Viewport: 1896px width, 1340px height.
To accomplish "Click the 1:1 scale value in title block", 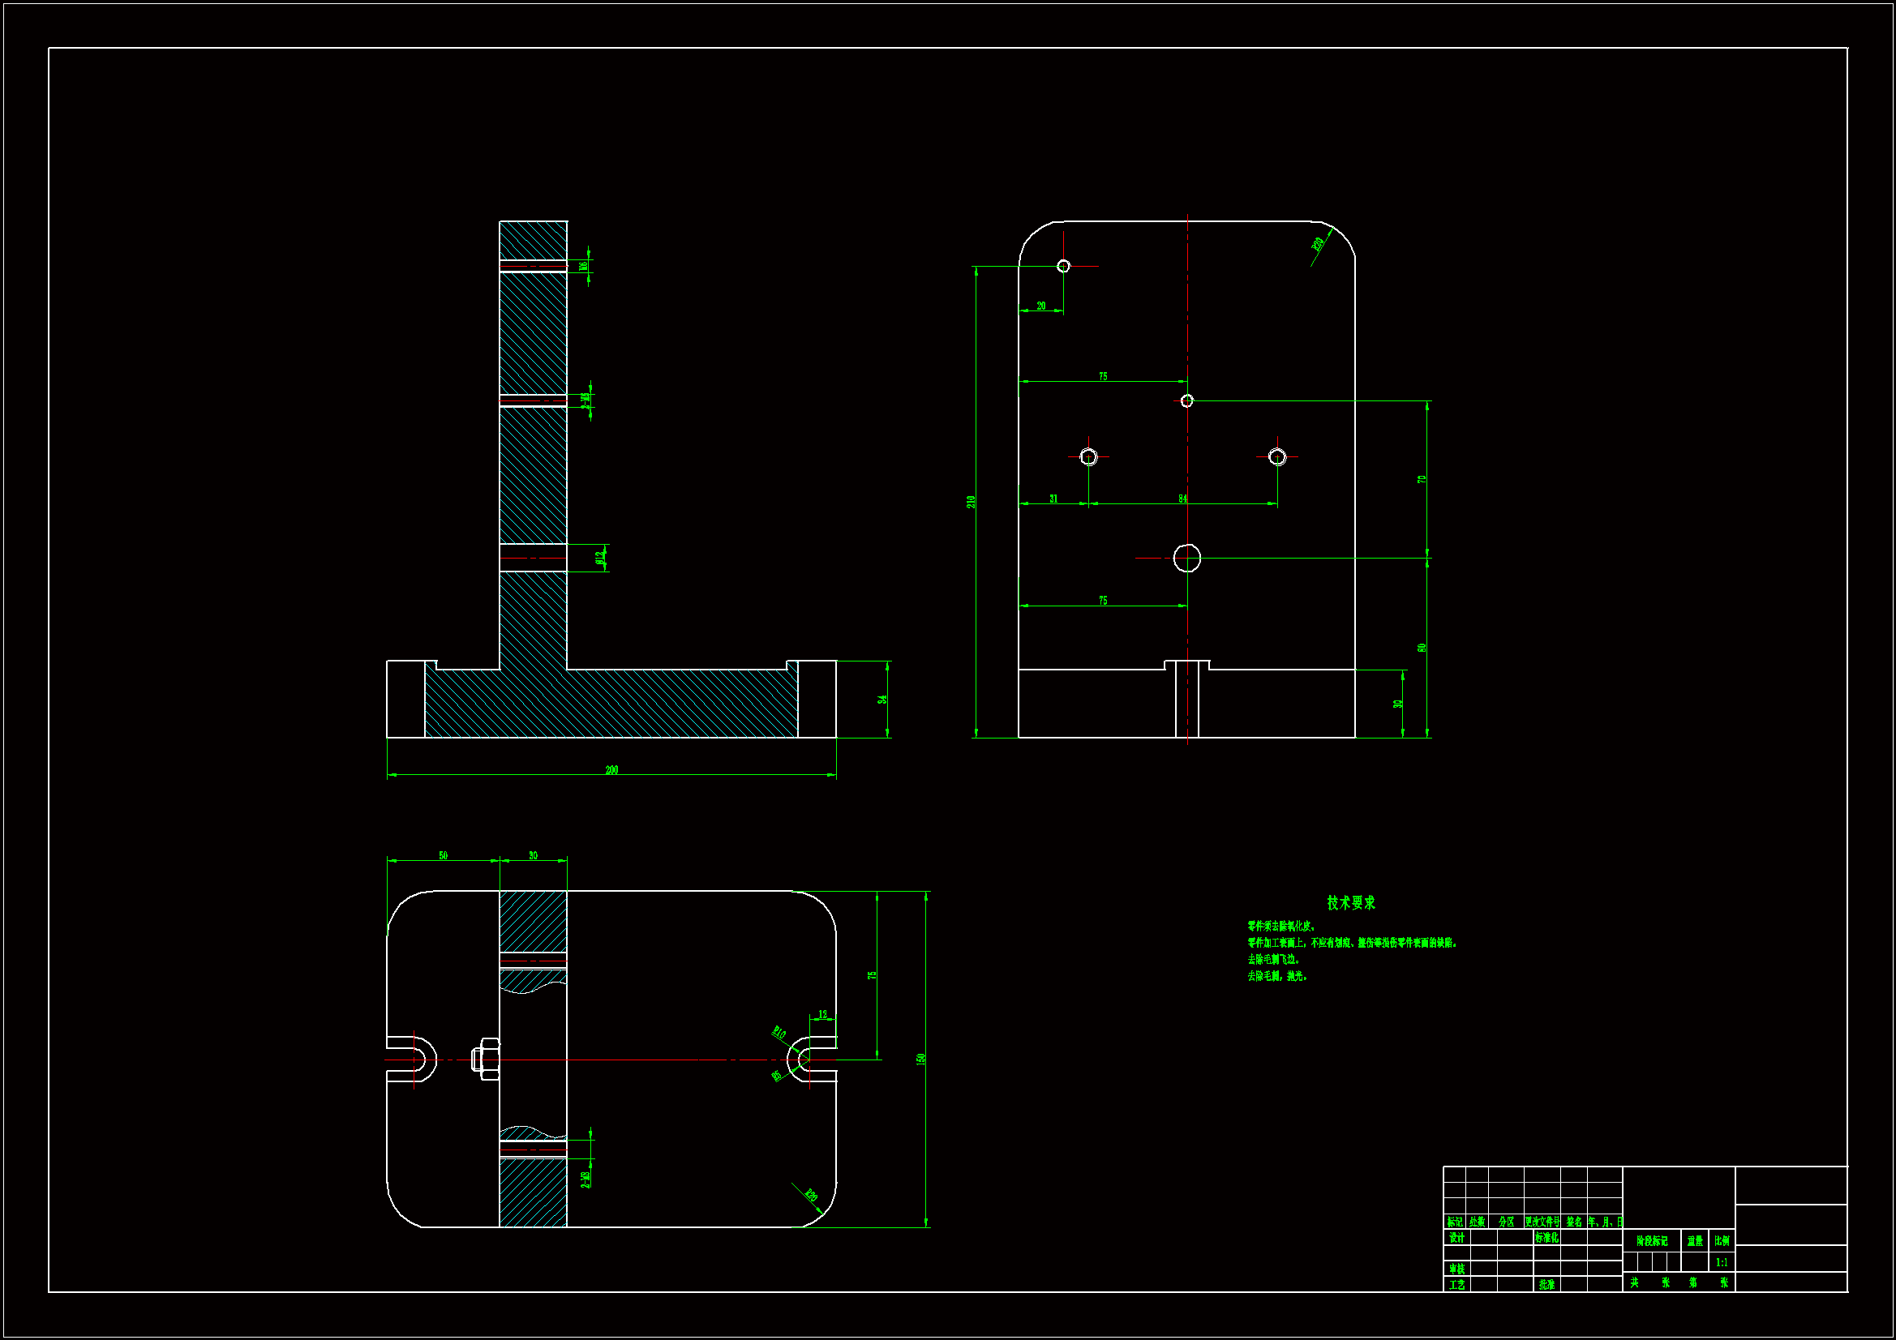I will [1722, 1262].
